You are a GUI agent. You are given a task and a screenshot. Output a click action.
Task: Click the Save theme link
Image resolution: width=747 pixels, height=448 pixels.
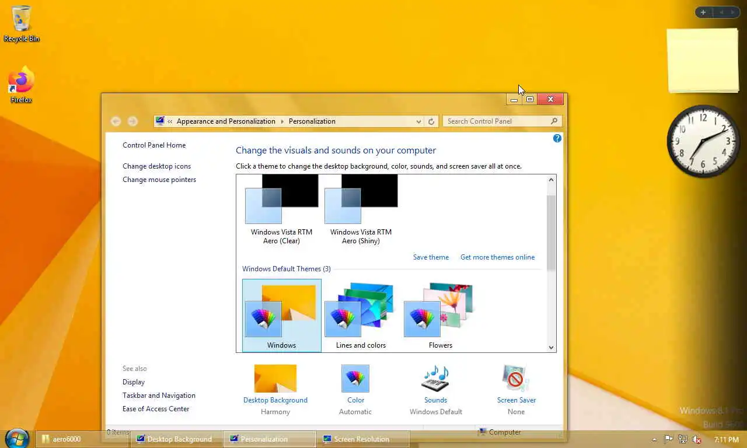[431, 257]
